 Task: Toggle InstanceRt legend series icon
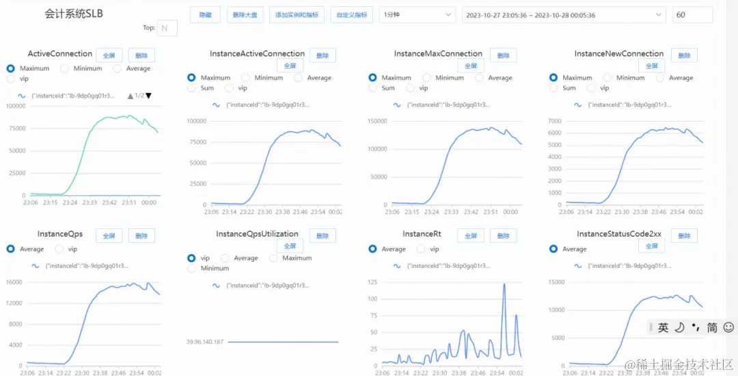397,266
